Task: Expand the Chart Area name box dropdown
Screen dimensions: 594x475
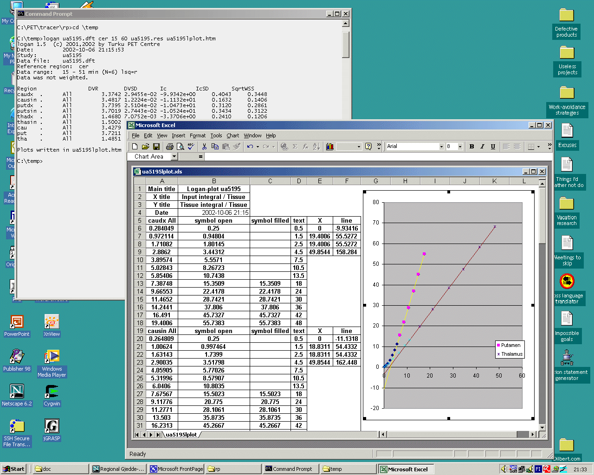Action: (174, 157)
